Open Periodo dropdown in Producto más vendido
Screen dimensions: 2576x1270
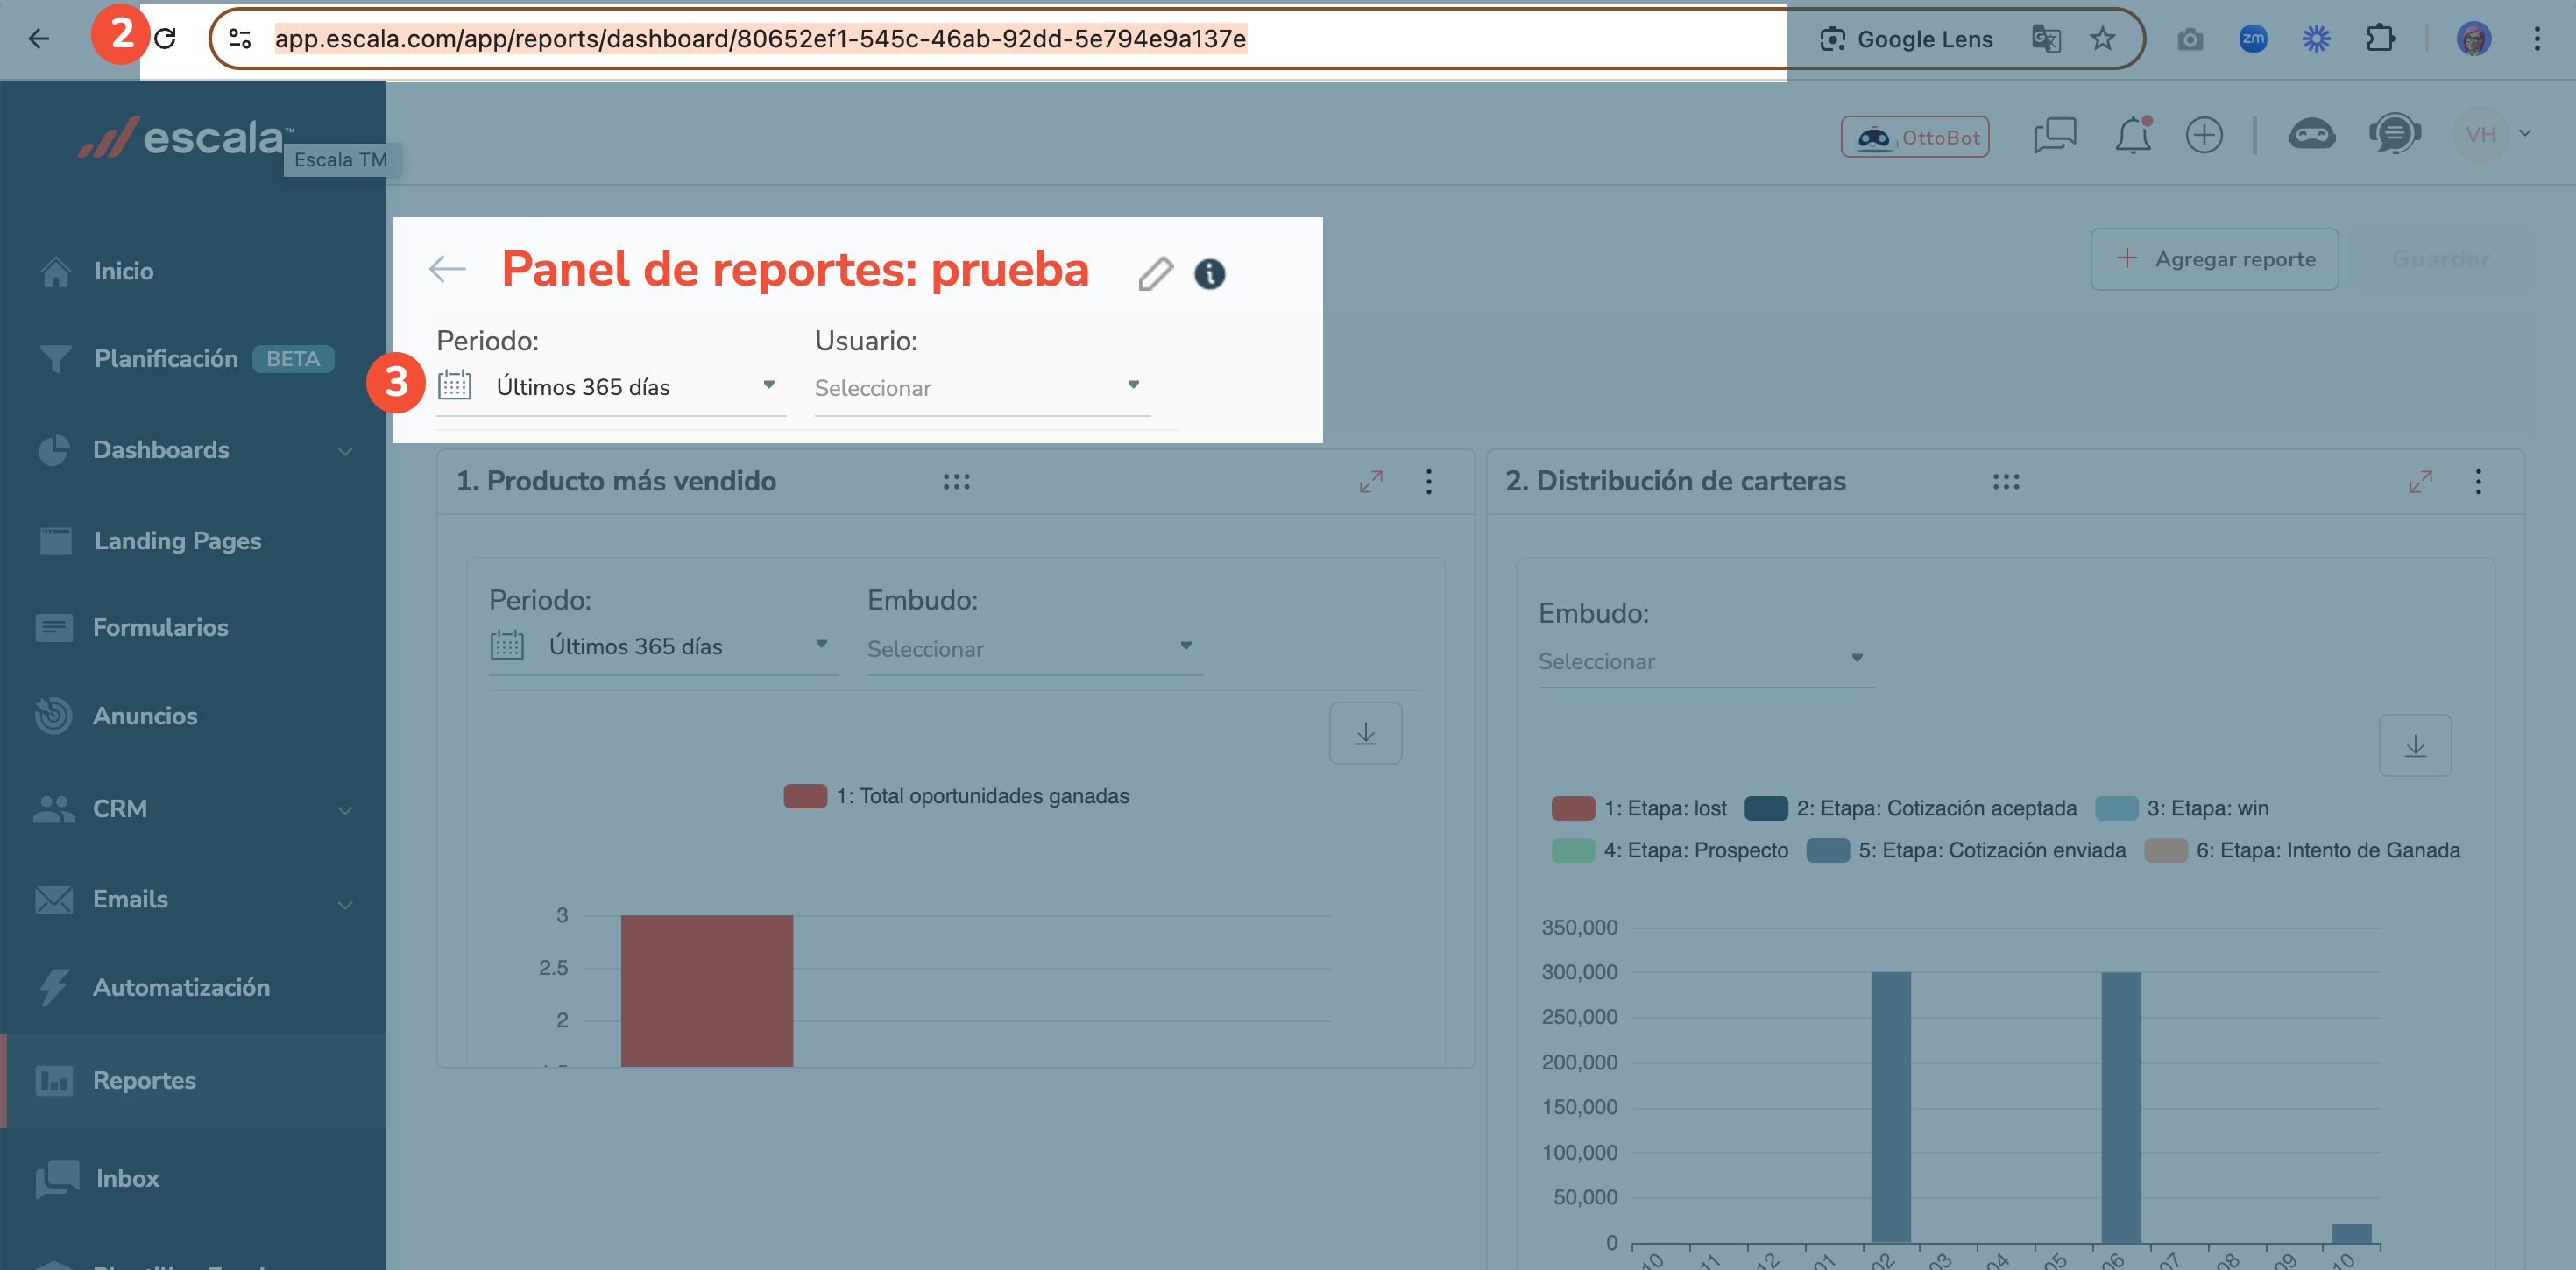[x=663, y=647]
